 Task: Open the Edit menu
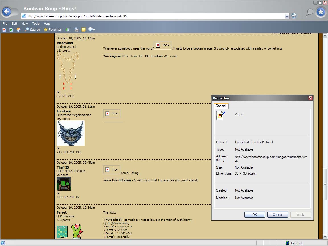14,24
